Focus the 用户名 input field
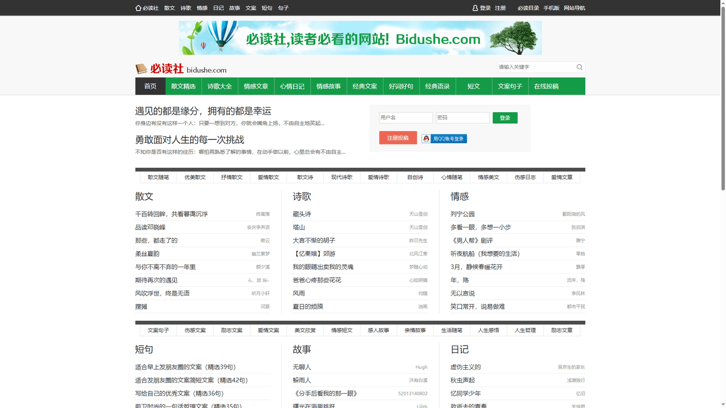This screenshot has width=726, height=408. tap(406, 118)
